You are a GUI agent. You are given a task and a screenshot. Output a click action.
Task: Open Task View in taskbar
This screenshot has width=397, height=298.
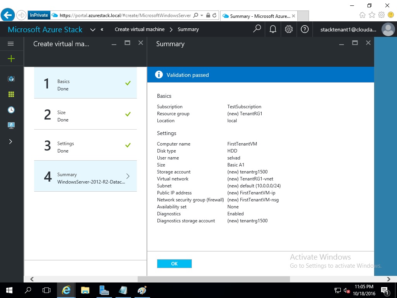(x=47, y=290)
